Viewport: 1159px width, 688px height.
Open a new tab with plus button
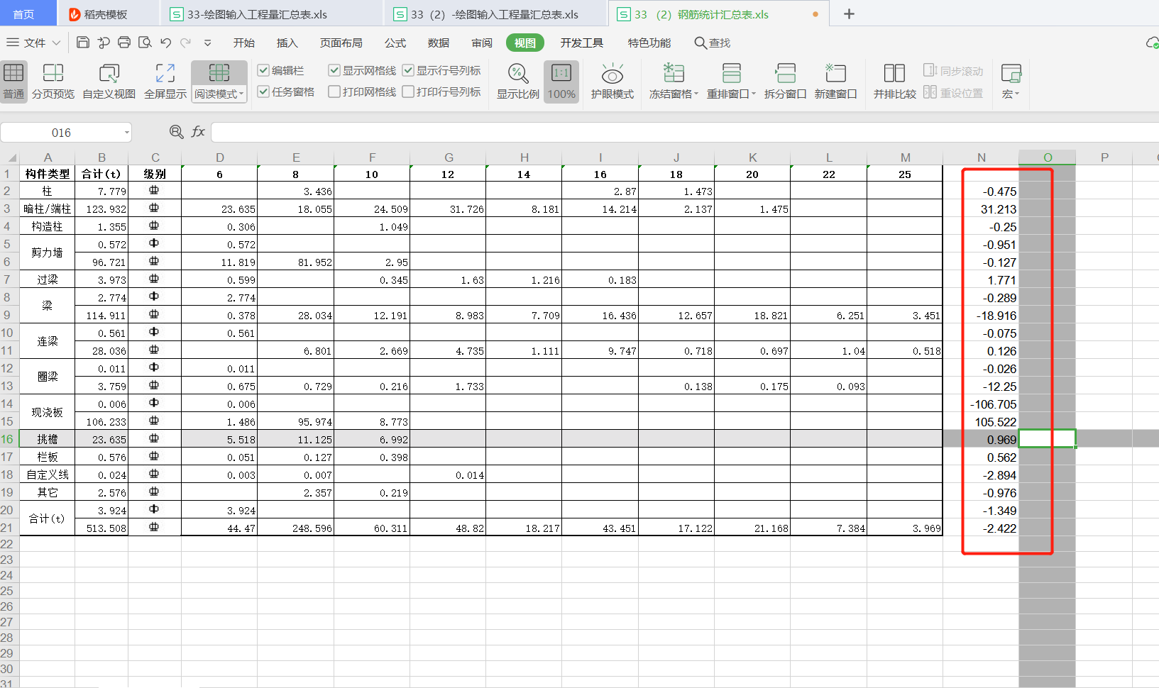(x=849, y=13)
